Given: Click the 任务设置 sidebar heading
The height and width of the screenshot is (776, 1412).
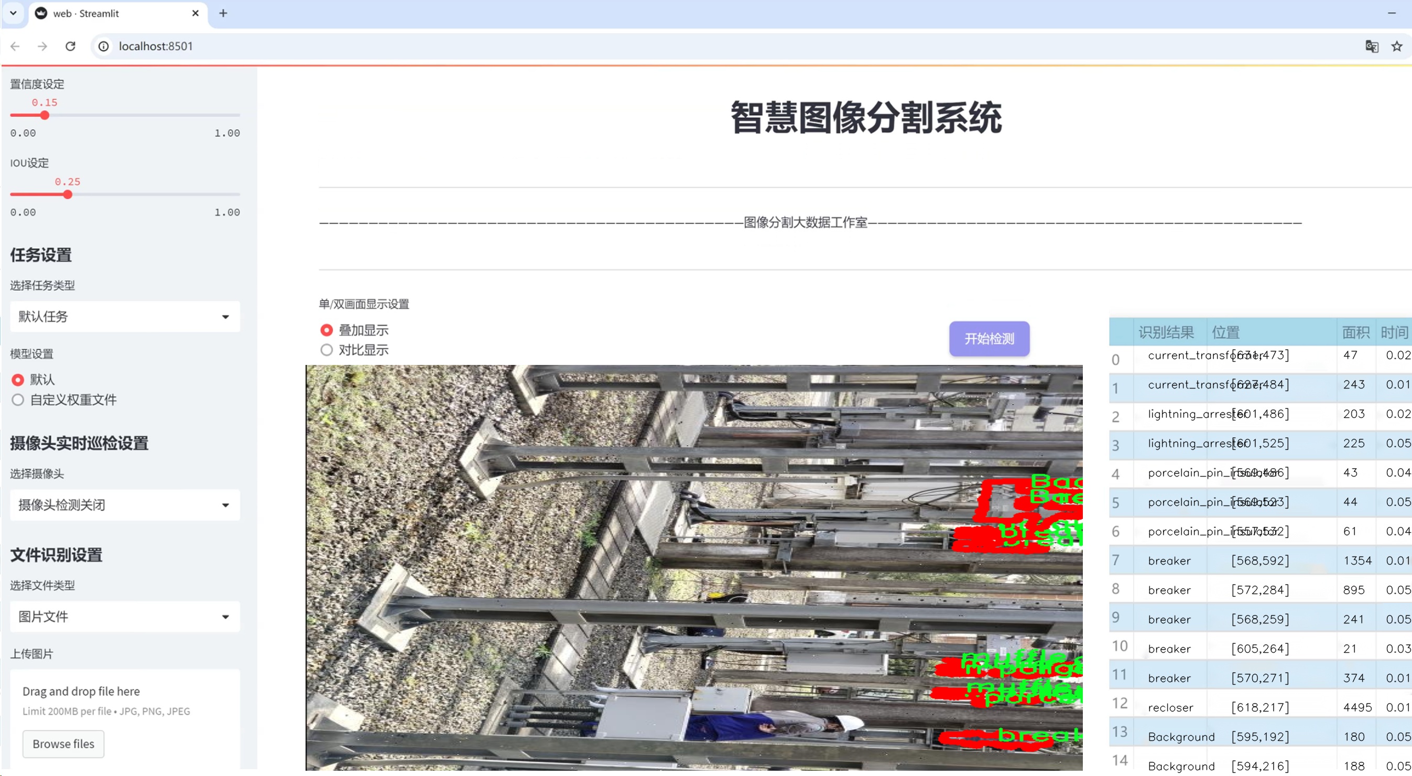Looking at the screenshot, I should pyautogui.click(x=41, y=255).
